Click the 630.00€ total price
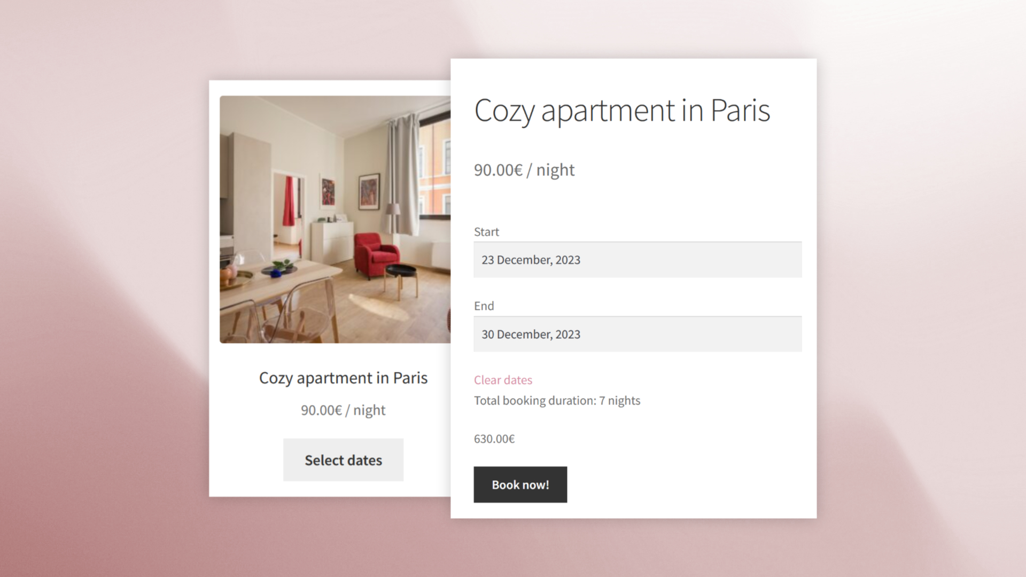The height and width of the screenshot is (577, 1026). [x=494, y=439]
